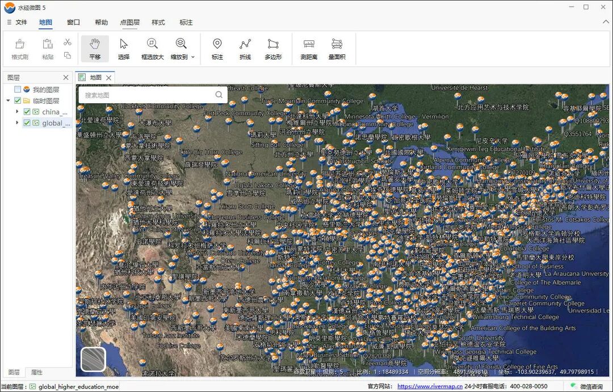Choose the 框选放大 box zoom tool

coord(152,49)
